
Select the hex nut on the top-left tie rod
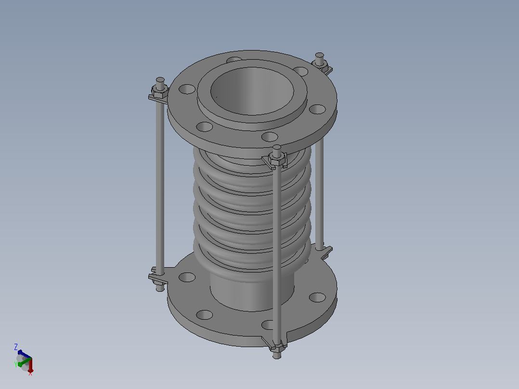tap(160, 92)
